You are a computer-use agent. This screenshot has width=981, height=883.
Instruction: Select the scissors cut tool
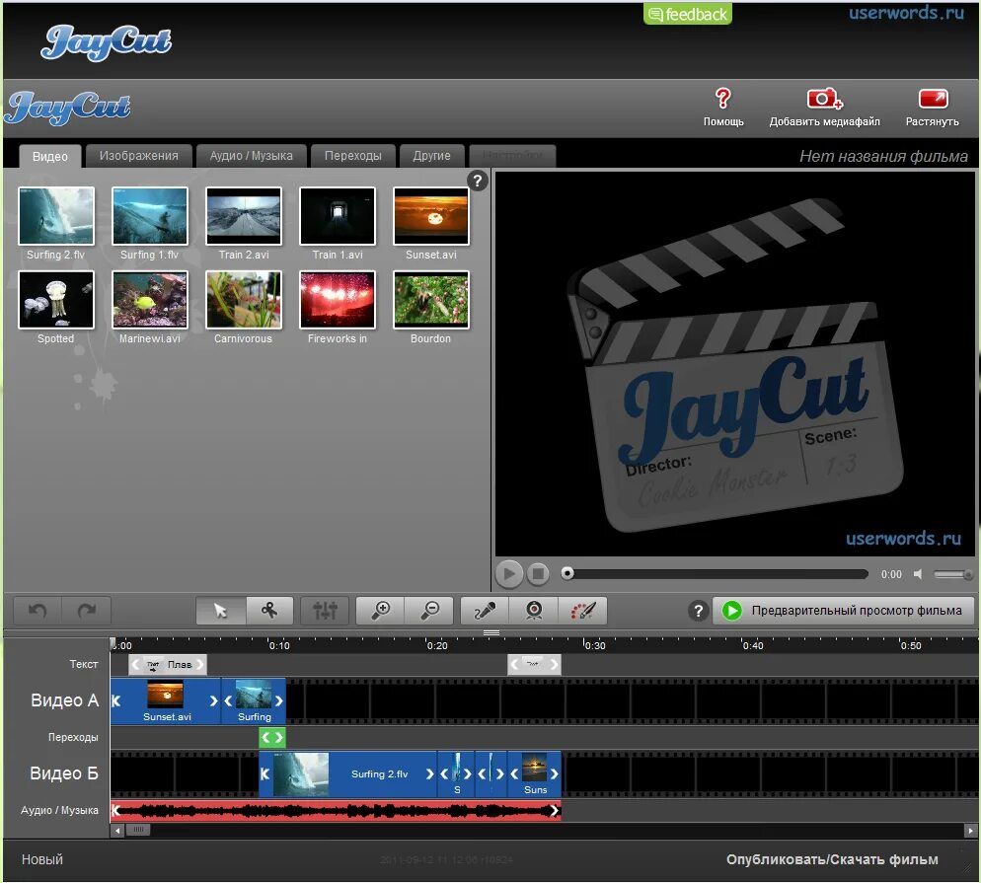[269, 611]
